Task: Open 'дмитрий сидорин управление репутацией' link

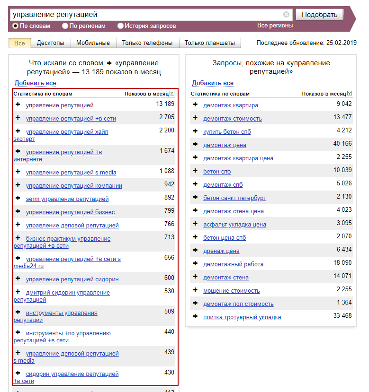Action: point(62,296)
